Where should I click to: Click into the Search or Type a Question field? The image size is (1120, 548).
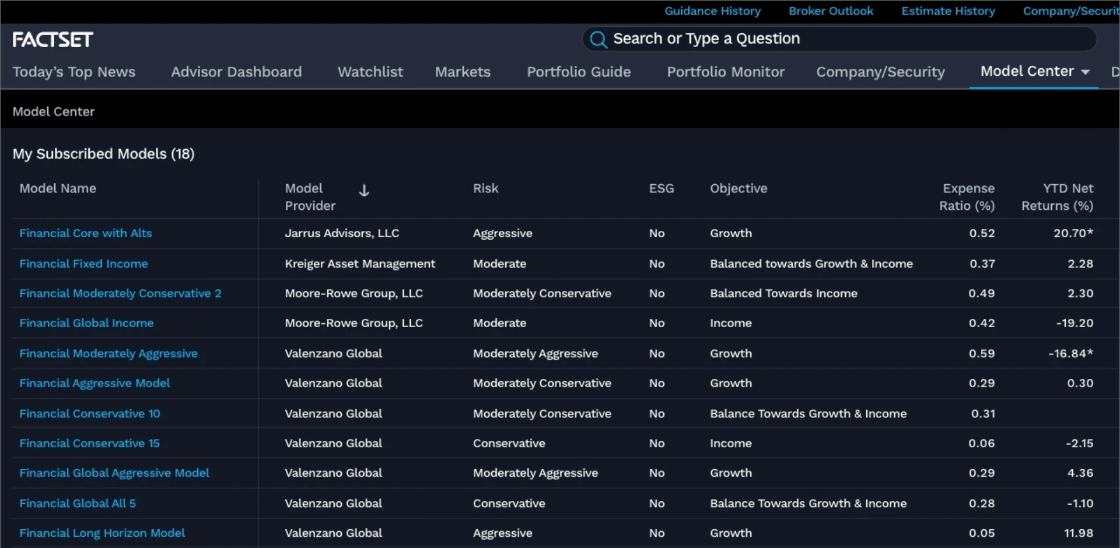(758, 38)
